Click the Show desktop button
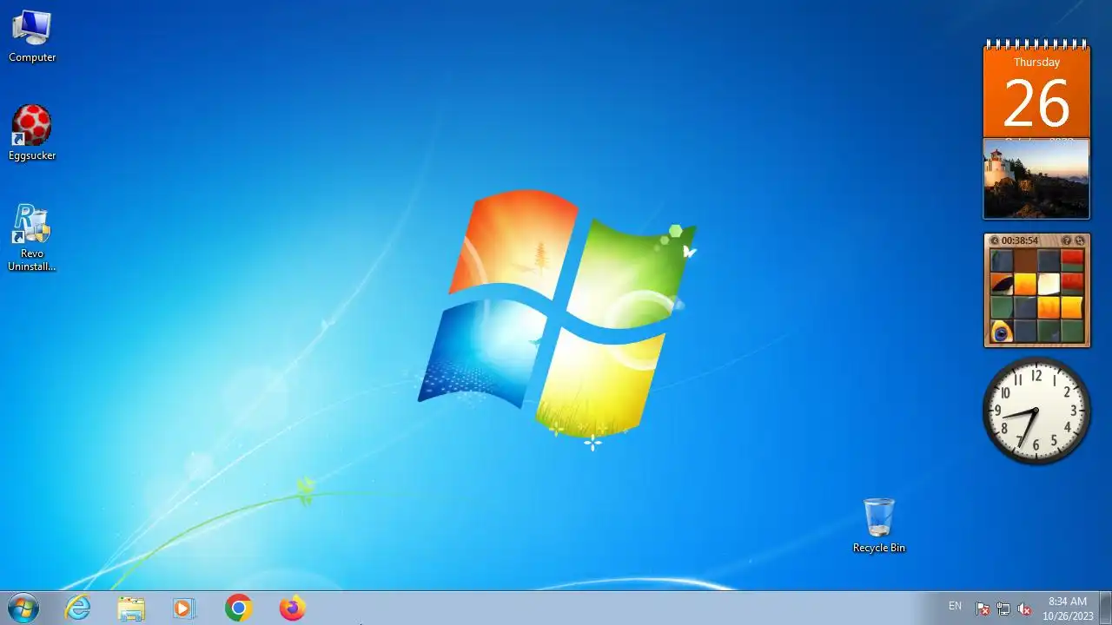The image size is (1112, 625). [1105, 609]
